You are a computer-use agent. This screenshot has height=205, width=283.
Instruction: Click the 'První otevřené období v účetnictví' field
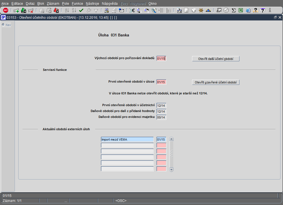[x=161, y=106]
